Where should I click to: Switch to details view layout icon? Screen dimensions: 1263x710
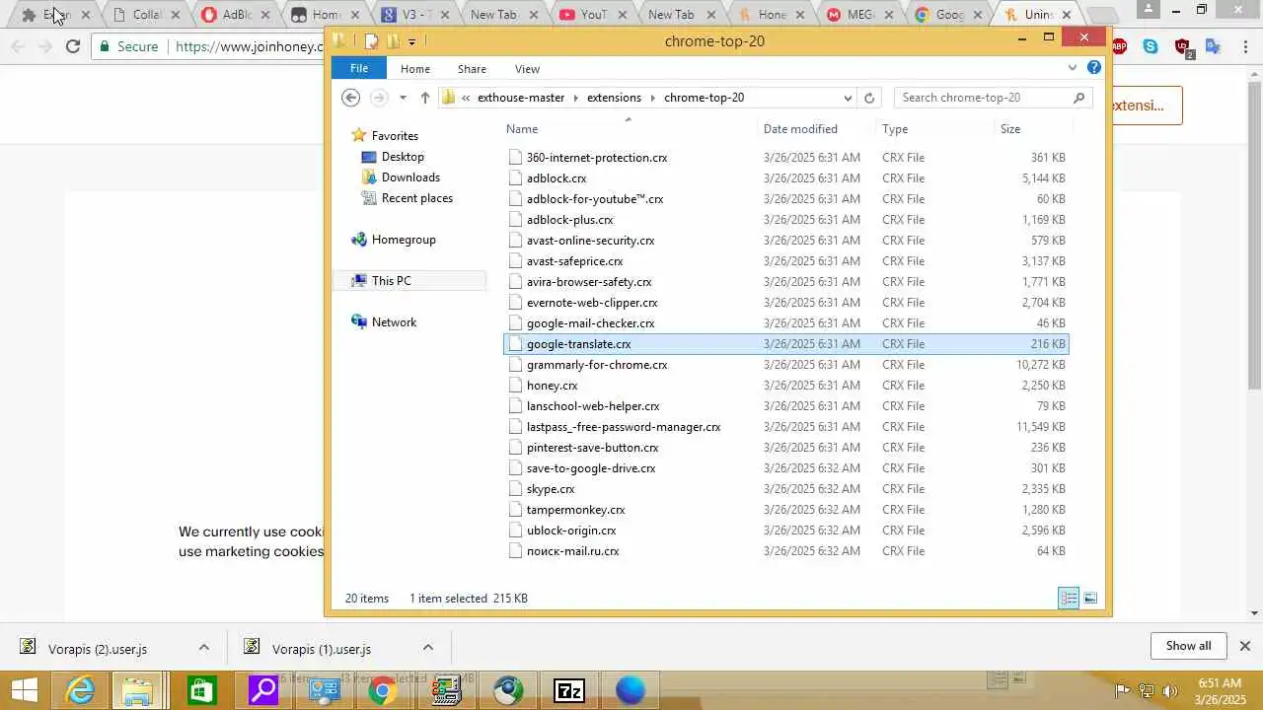[1069, 599]
